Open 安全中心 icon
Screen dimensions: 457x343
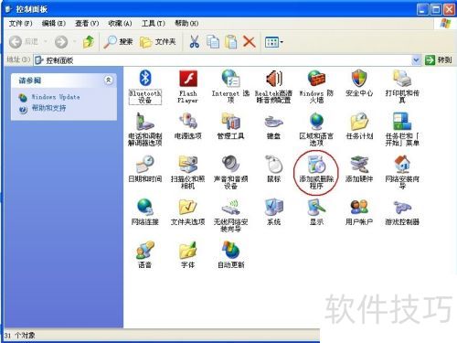click(x=359, y=83)
